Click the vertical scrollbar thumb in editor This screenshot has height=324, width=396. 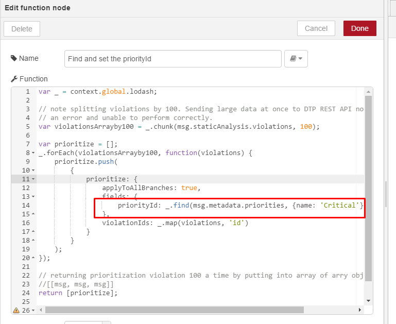[x=368, y=189]
